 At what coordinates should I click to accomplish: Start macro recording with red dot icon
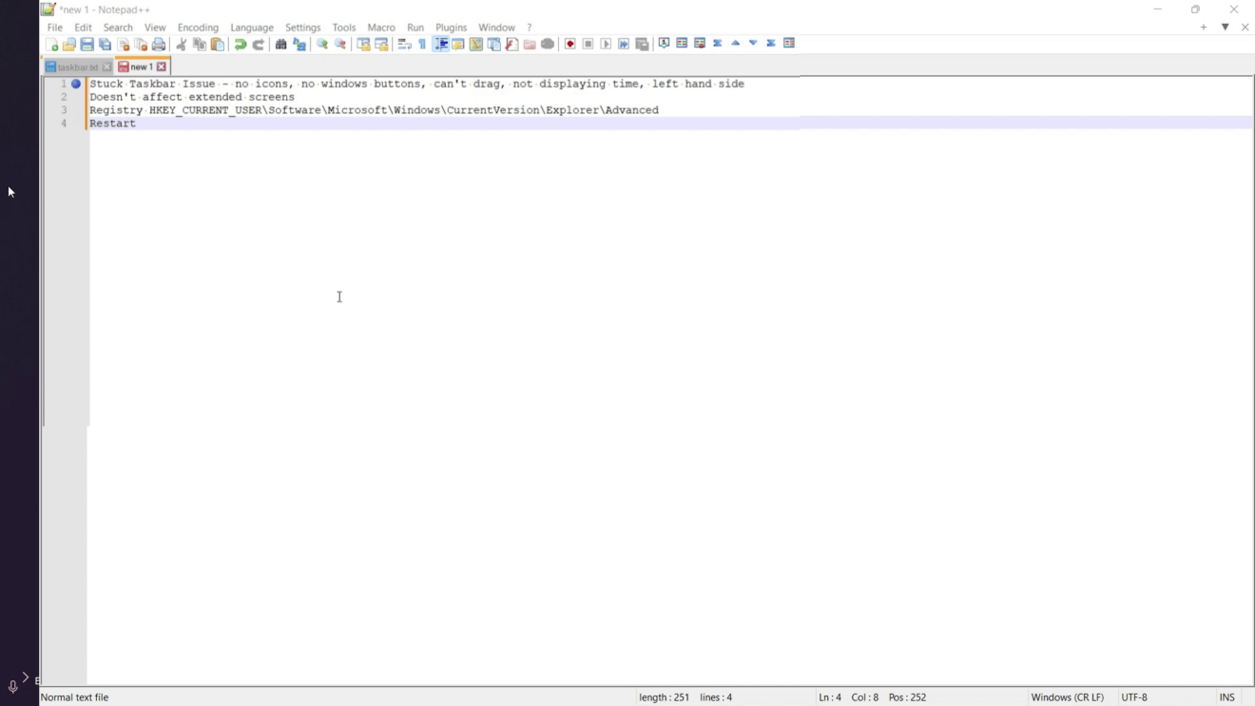(x=570, y=45)
